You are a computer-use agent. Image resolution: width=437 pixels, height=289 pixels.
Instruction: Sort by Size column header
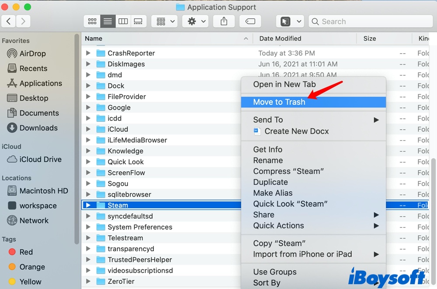pos(384,38)
